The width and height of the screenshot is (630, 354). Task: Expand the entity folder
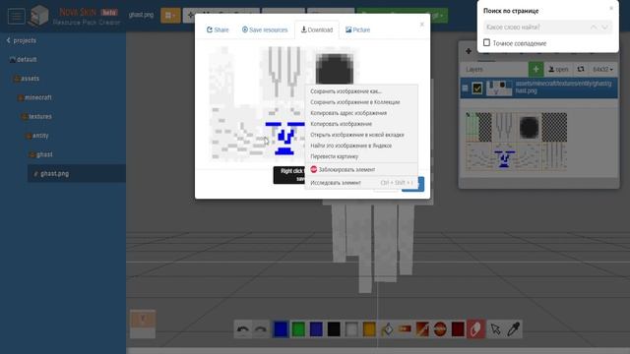click(x=37, y=136)
